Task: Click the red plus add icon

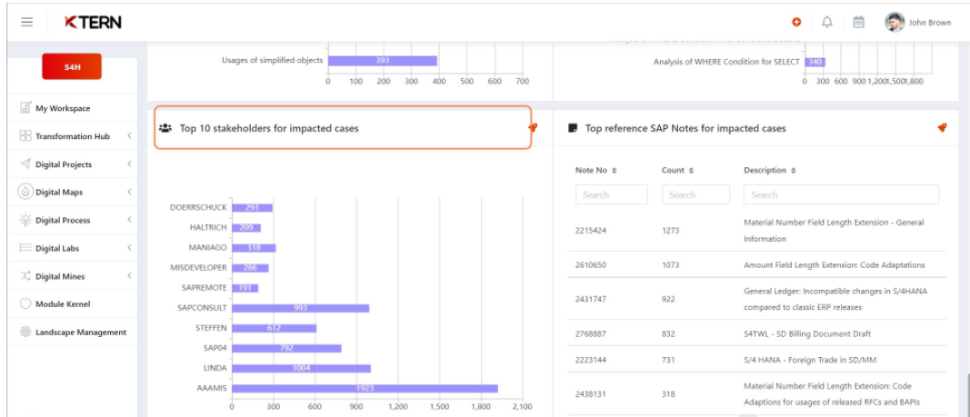Action: 796,23
